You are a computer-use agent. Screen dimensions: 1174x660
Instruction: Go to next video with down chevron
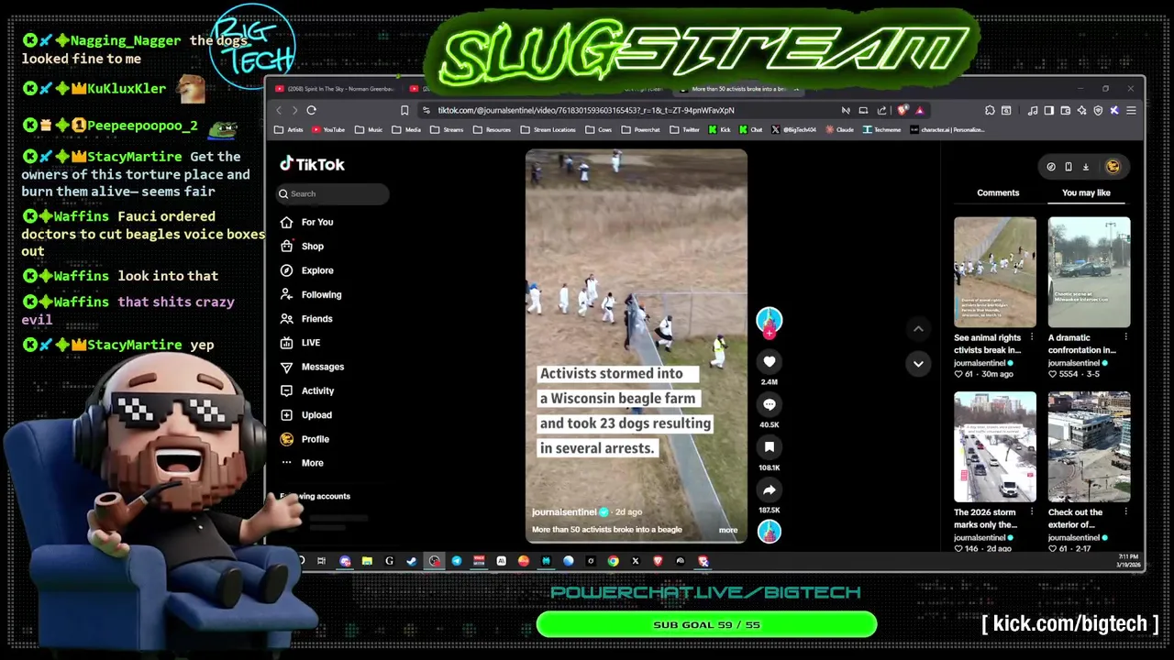[918, 364]
